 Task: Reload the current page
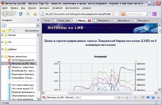pyautogui.click(x=21, y=14)
